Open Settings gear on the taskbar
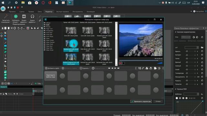Screen dimensions: 207x116 (16, 3)
